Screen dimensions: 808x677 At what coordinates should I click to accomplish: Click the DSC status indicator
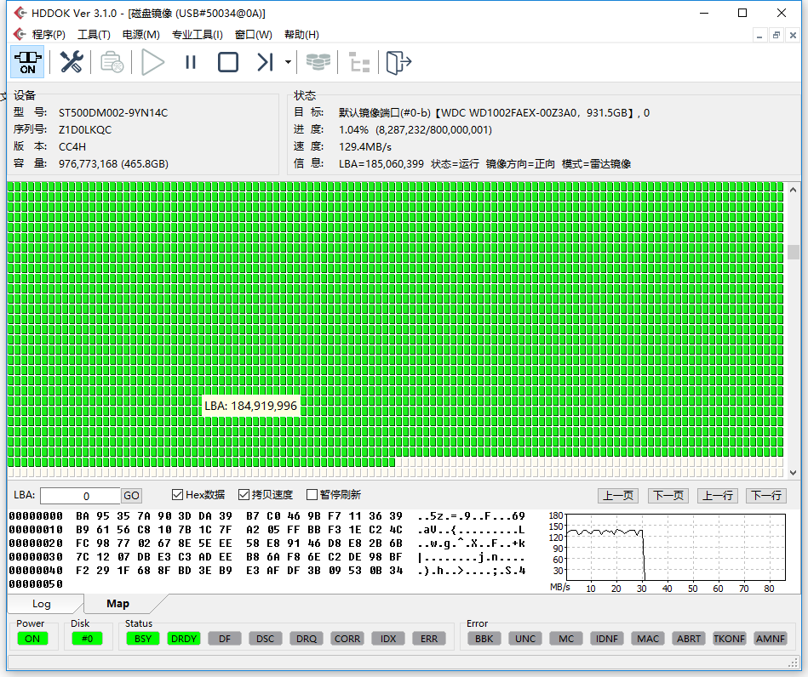coord(266,639)
